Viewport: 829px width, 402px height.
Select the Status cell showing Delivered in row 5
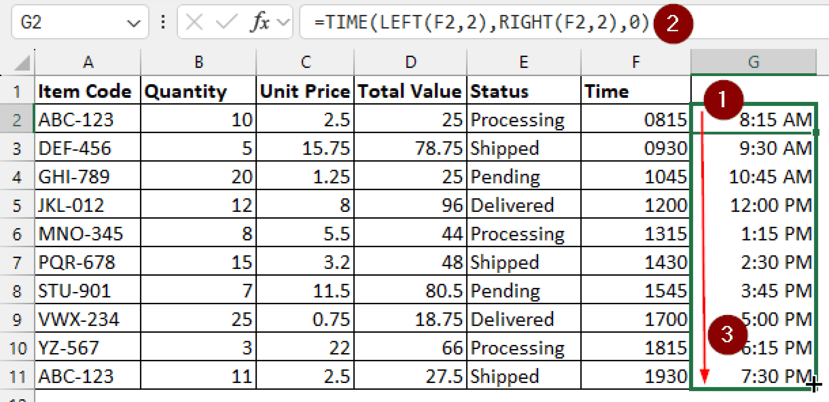click(523, 205)
